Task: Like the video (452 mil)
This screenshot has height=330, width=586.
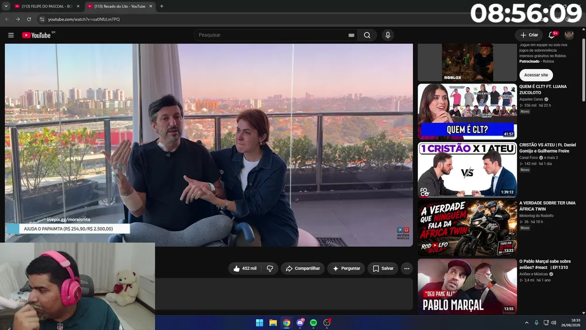Action: coord(245,269)
